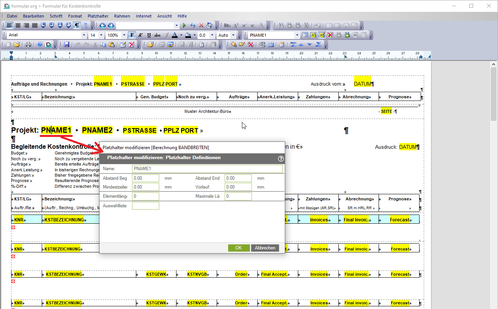Screen dimensions: 498x309
Task: Expand the font size 14 dropdown
Action: 101,35
